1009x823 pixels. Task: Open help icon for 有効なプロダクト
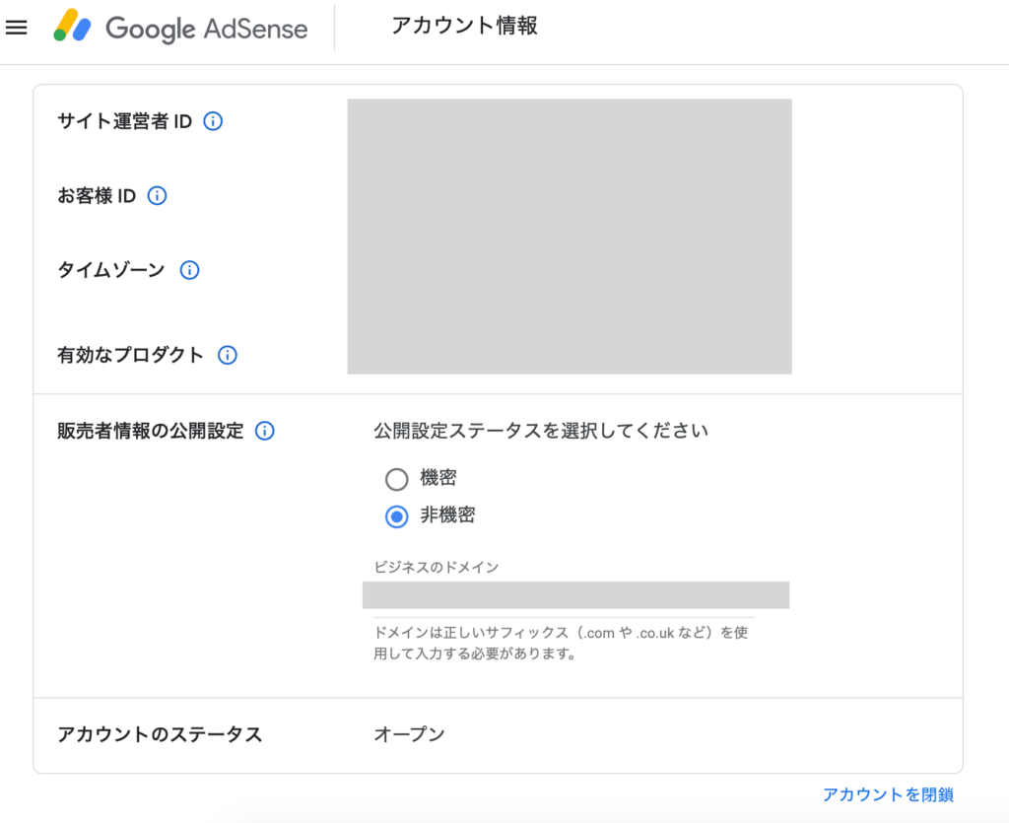point(228,355)
